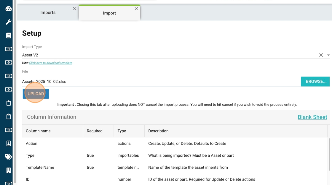Open the book icon in sidebar
Viewport: 332px width, 185px height.
pos(8,35)
